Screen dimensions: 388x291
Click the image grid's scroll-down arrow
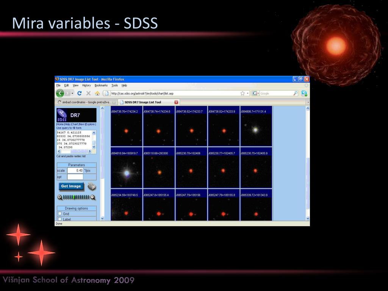click(308, 219)
